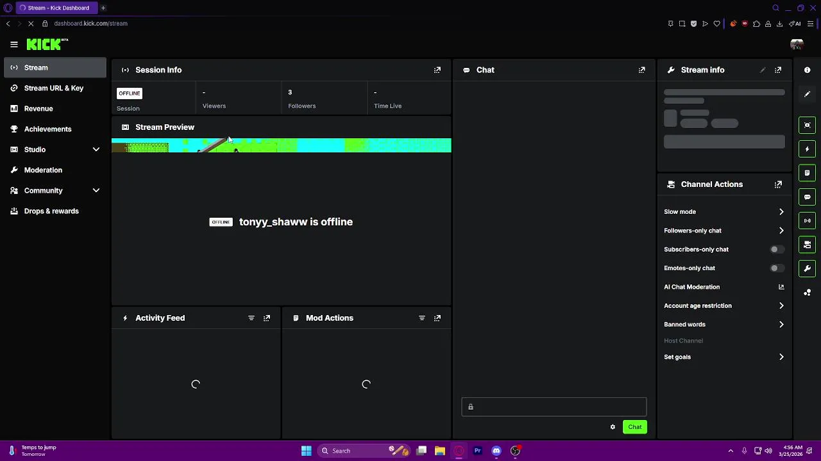Toggle the session info broadcast widget in sidebar

tap(808, 221)
